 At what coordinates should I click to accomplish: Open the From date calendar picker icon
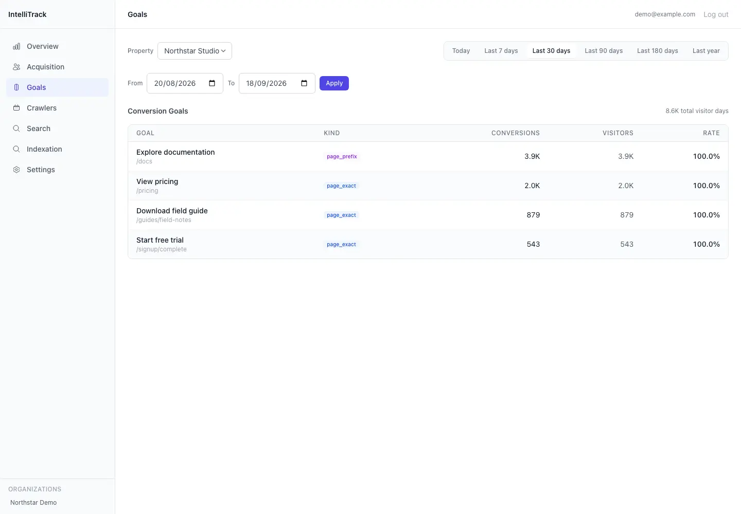point(212,83)
